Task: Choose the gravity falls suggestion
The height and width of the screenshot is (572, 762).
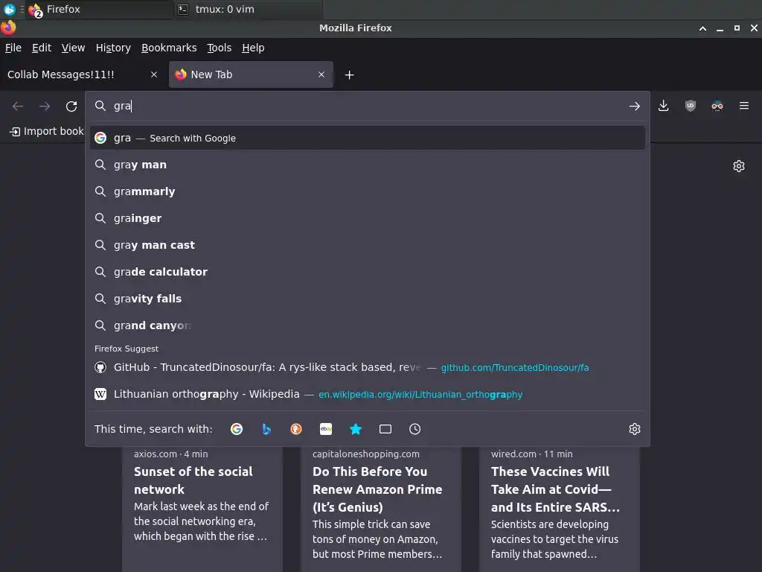Action: [368, 299]
